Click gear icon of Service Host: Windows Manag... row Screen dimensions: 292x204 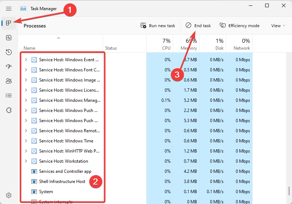(x=34, y=100)
